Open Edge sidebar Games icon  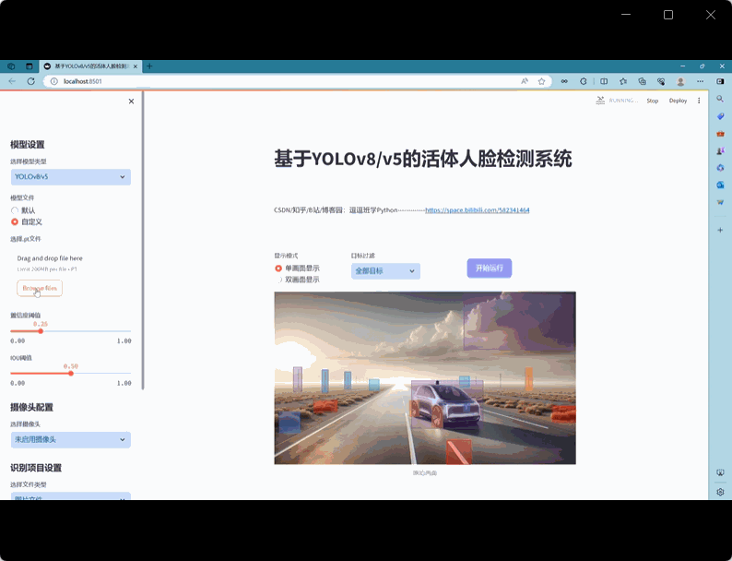tap(720, 151)
